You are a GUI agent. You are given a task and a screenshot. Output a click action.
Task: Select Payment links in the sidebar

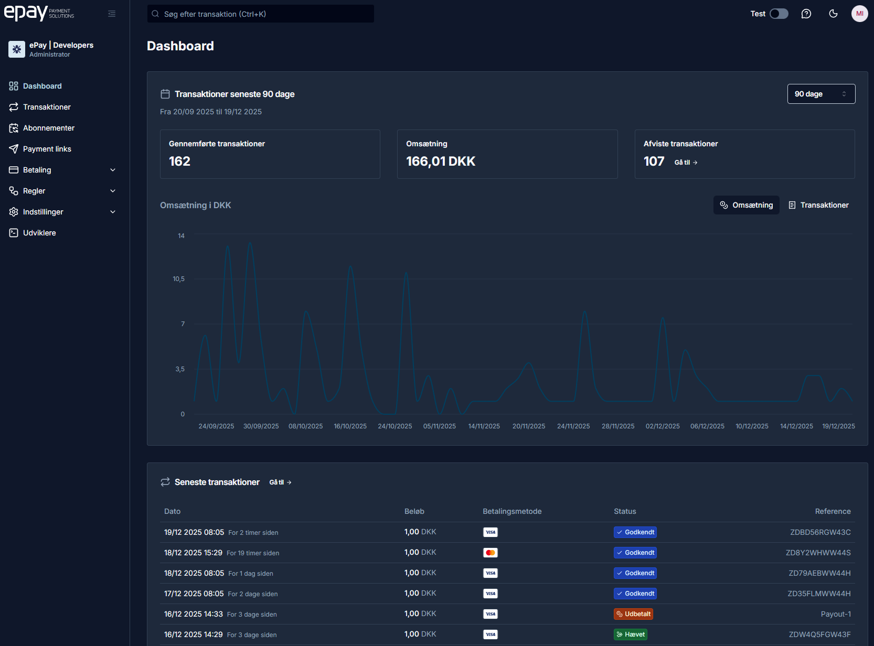[47, 149]
